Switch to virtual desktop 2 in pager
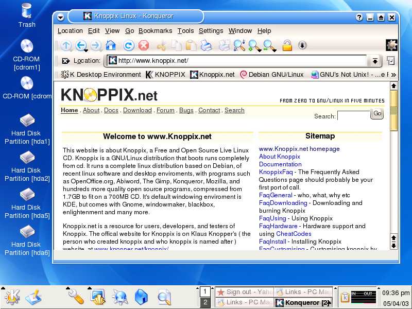This screenshot has width=412, height=309. [205, 302]
